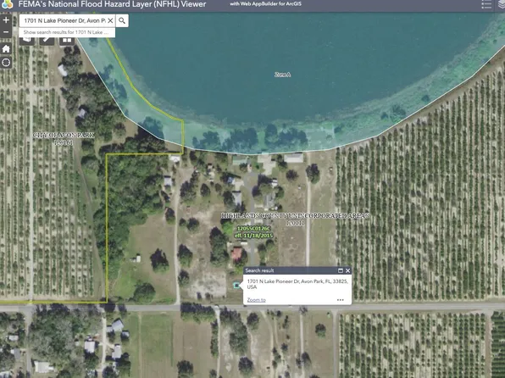The width and height of the screenshot is (505, 378).
Task: Open the print widget partially hidden under search
Action: (x=27, y=41)
